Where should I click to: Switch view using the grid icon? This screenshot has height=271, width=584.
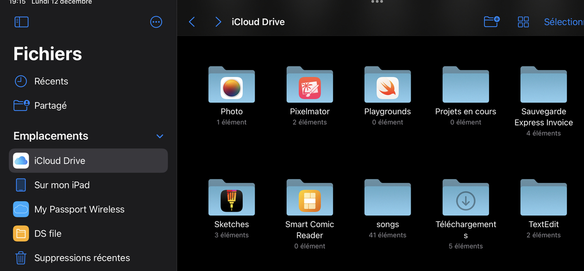pyautogui.click(x=523, y=22)
